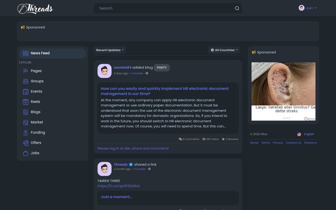Click the Market shop icon
This screenshot has height=210, width=336.
tap(26, 122)
